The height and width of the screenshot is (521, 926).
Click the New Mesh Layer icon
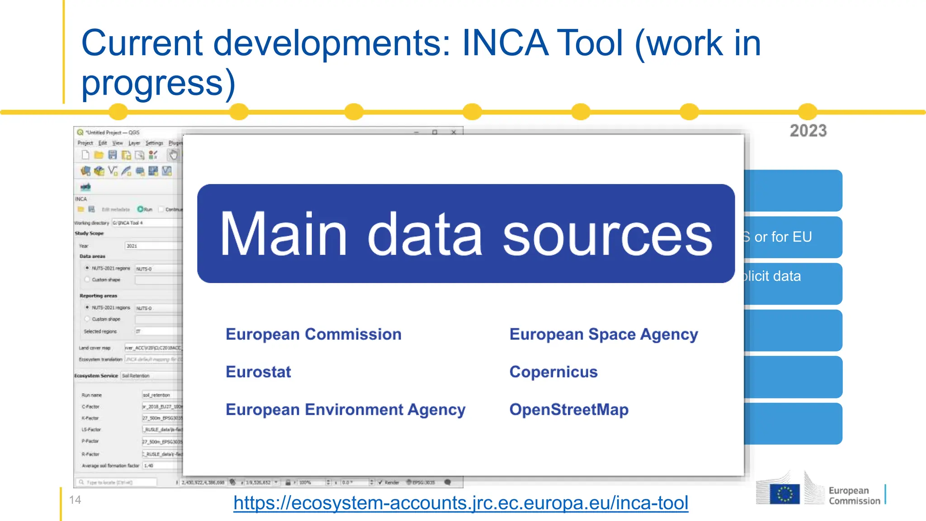point(153,171)
